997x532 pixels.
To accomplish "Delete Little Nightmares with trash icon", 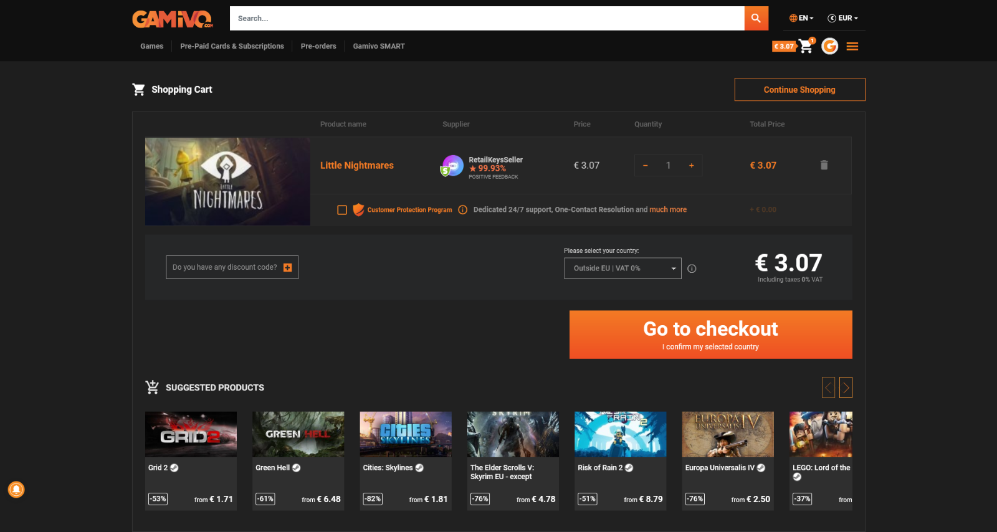I will [824, 165].
